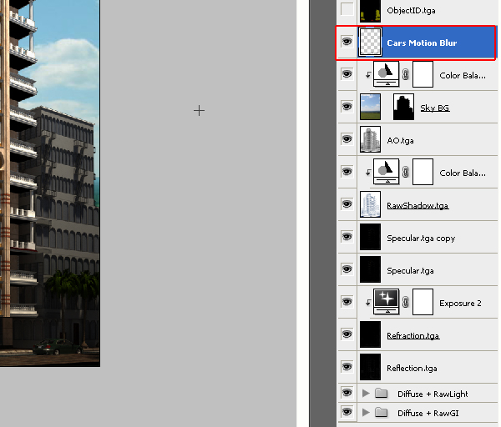Open the Color Balance adjustment icon under Cars Motion Blur

(x=387, y=74)
